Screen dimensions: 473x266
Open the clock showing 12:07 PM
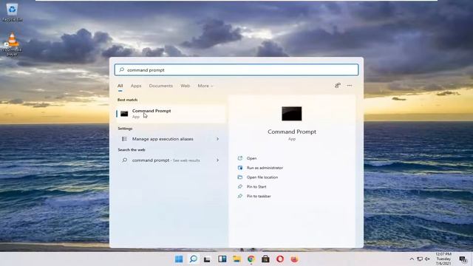(443, 259)
